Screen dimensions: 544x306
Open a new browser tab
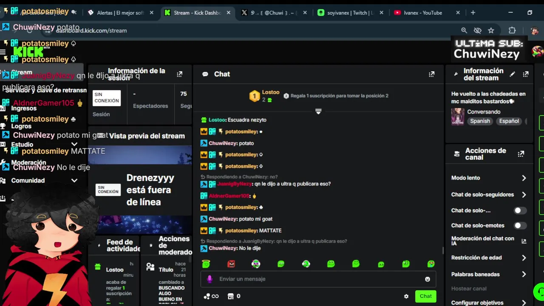point(473,13)
